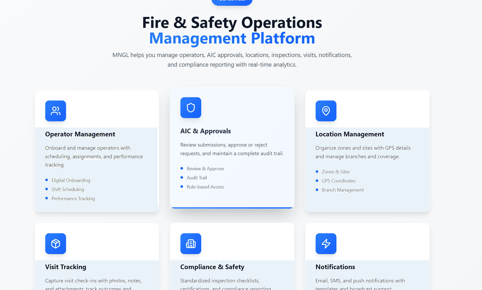Click Role-based Access list item
This screenshot has height=290, width=482.
pyautogui.click(x=205, y=187)
